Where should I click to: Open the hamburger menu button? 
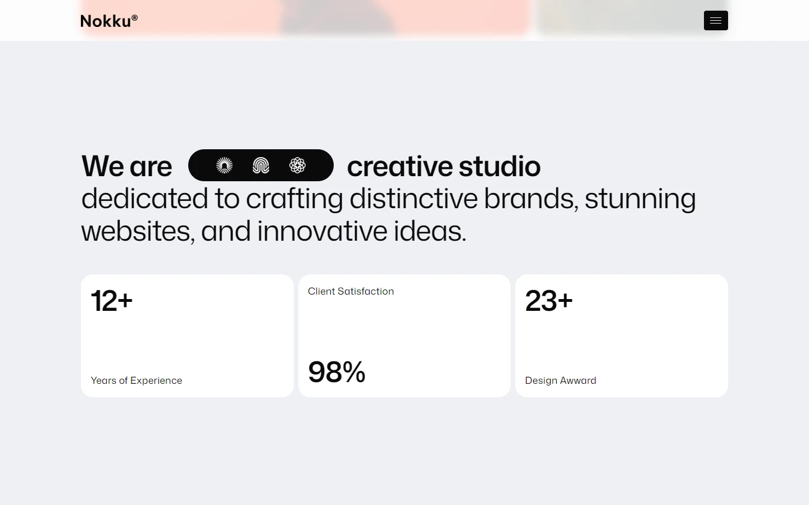click(x=716, y=20)
